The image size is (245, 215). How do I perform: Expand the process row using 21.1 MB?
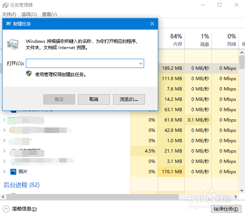pos(4,151)
